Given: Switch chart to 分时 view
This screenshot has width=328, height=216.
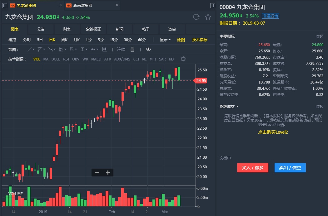Looking at the screenshot, I should (27, 40).
